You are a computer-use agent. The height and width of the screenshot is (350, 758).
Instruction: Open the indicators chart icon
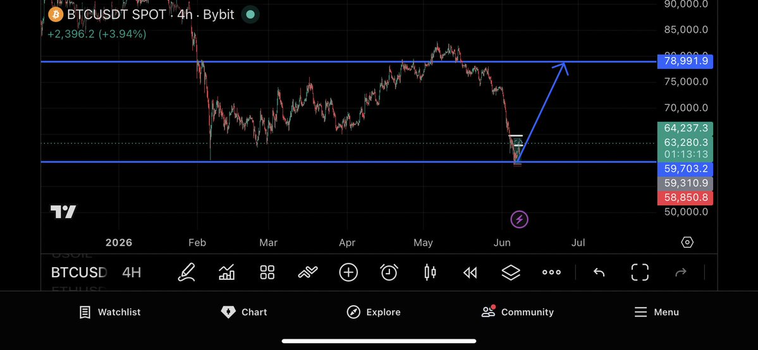point(227,272)
